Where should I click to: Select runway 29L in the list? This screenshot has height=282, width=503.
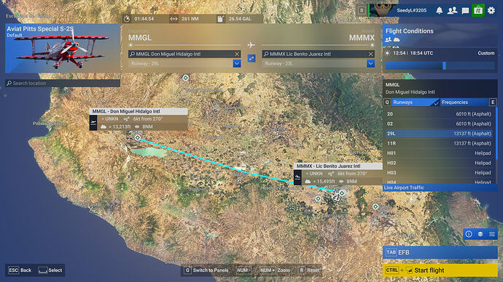[439, 134]
